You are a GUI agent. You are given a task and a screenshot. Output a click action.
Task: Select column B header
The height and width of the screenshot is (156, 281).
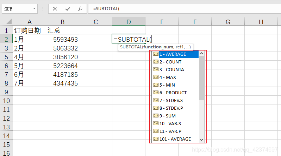click(x=63, y=22)
